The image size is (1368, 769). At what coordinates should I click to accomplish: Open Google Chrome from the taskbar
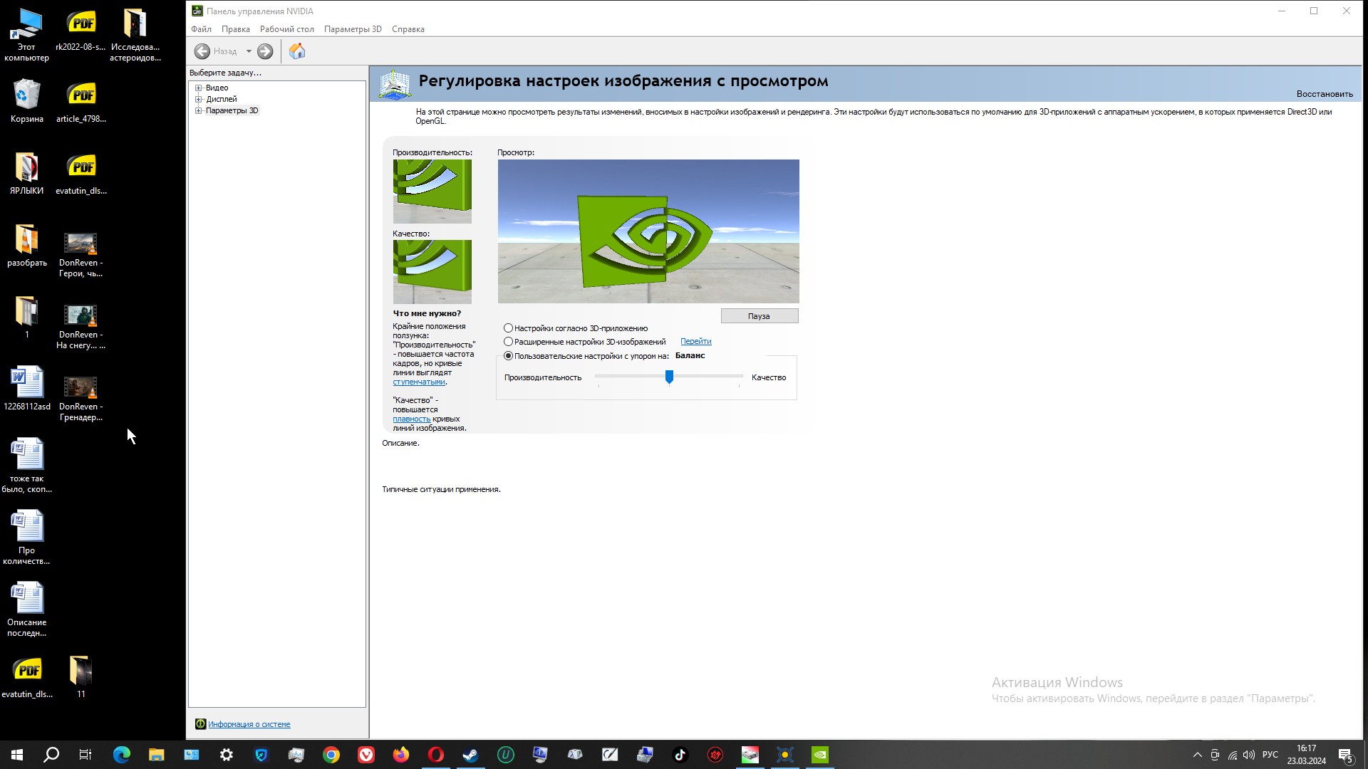tap(331, 755)
